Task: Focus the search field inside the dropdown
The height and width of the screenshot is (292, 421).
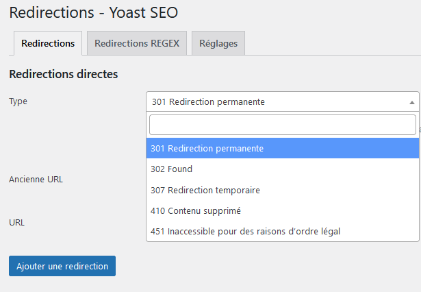Action: (x=282, y=125)
